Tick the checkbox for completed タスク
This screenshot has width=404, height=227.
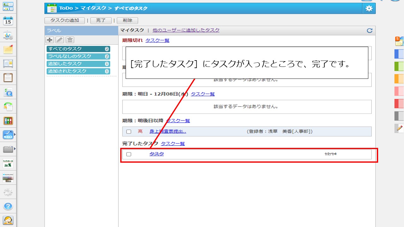pos(129,154)
